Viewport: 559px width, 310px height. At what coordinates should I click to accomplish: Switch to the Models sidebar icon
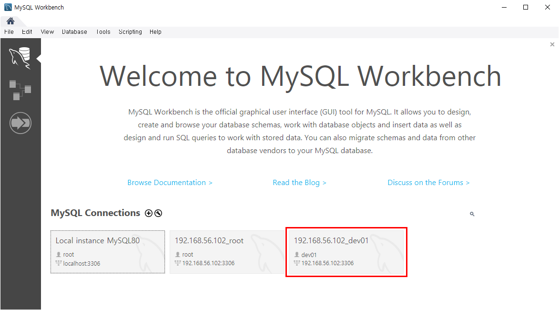pos(20,90)
